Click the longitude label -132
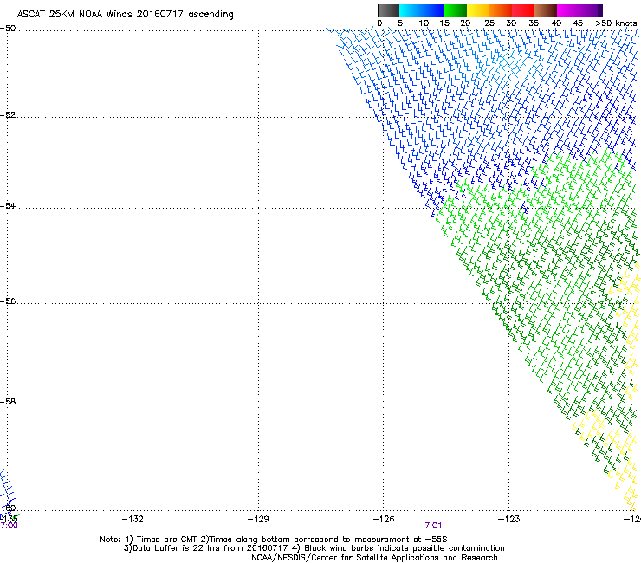The image size is (641, 563). (x=133, y=519)
